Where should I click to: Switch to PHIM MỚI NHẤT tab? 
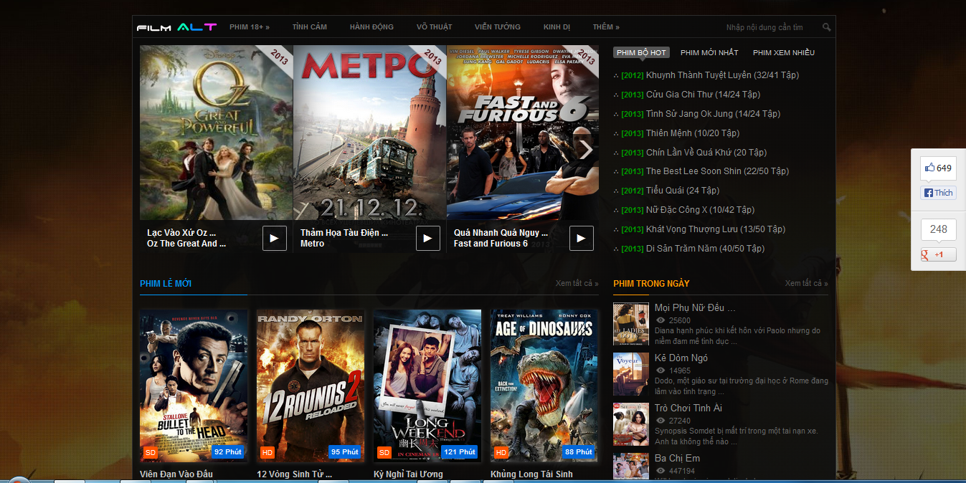[x=709, y=52]
